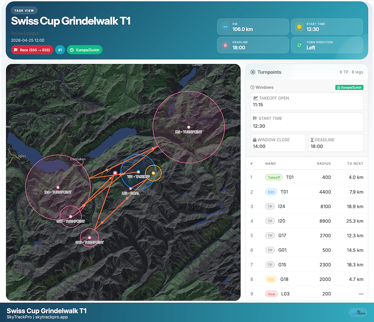374x322 pixels.
Task: Select the yellow clock icon on Start Time card
Action: click(x=299, y=27)
